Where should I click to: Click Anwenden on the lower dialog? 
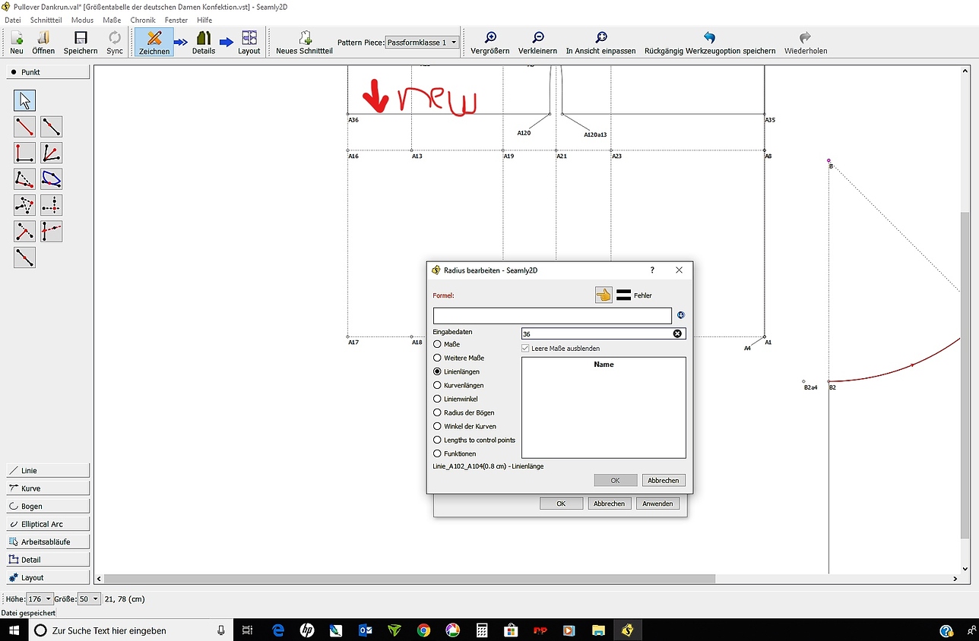[x=657, y=503]
